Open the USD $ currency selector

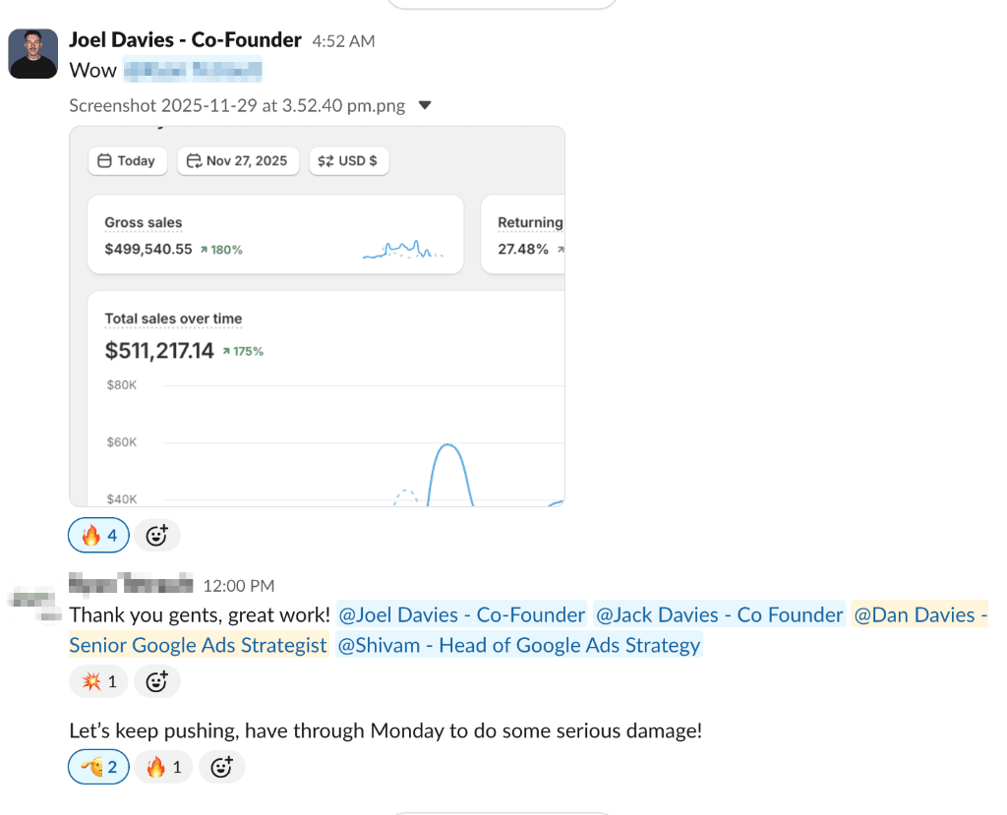[348, 160]
